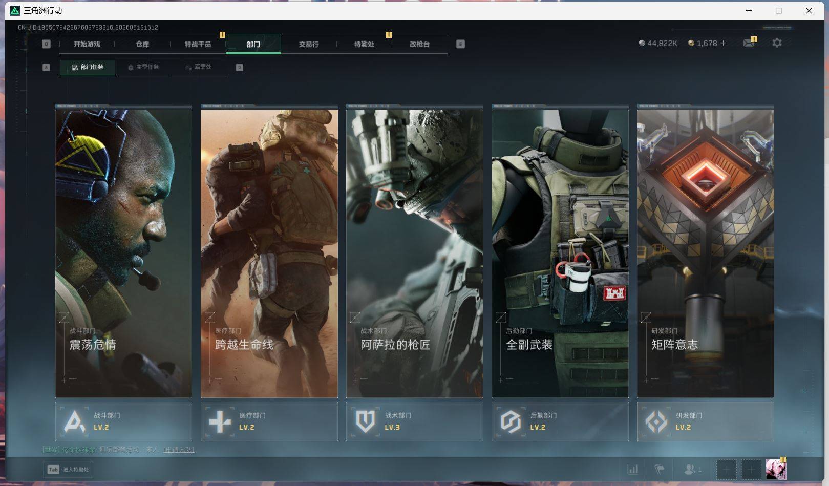829x486 pixels.
Task: Select the 部门 tab
Action: [253, 44]
